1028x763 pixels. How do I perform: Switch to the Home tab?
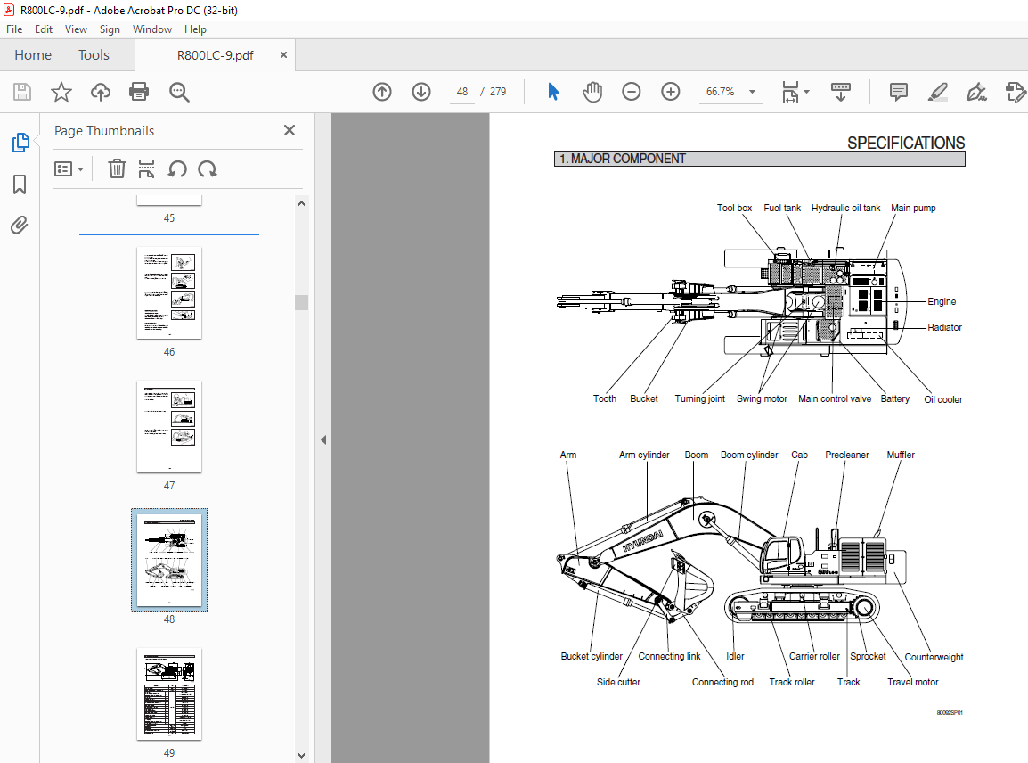pos(33,55)
